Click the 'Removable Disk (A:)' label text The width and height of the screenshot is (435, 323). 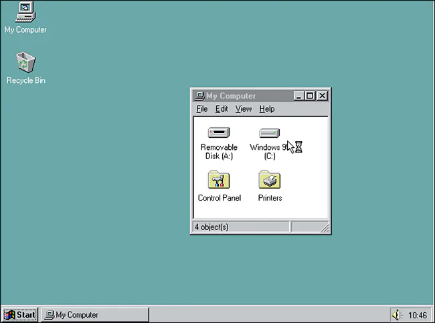[x=219, y=151]
